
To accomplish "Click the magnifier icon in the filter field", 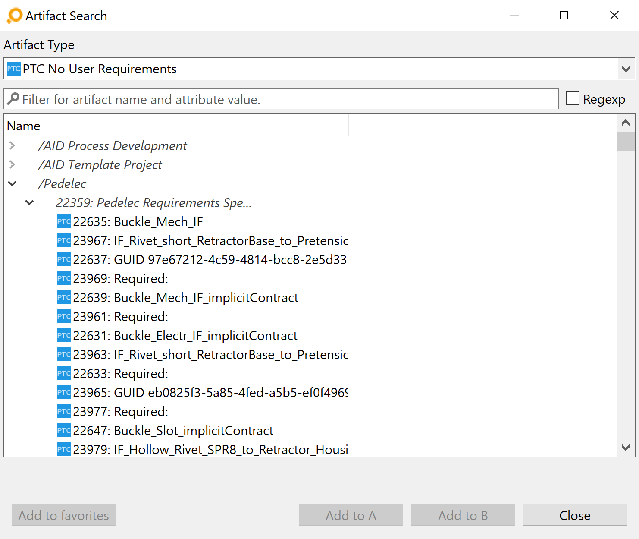I will [13, 99].
